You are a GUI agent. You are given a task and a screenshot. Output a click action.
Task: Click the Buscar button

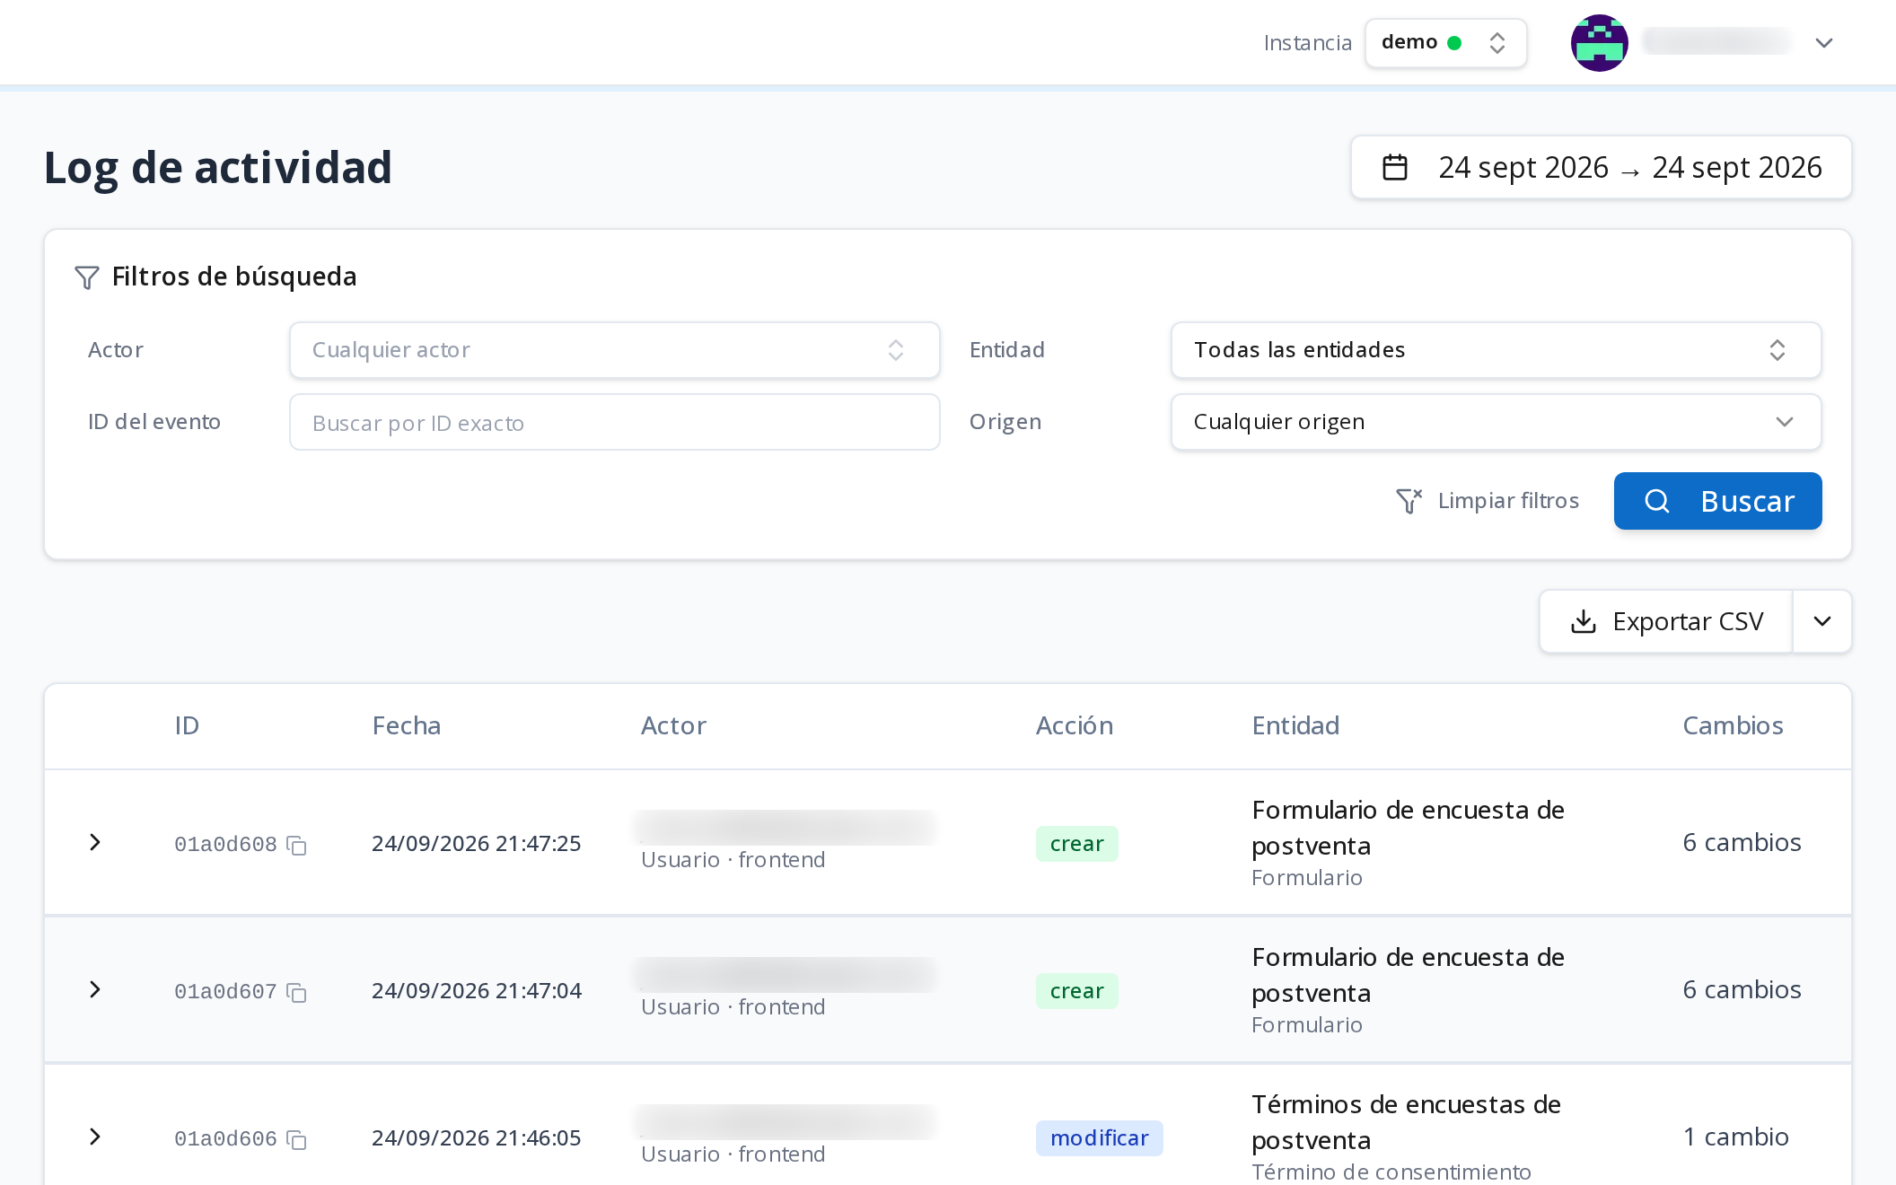click(1717, 501)
